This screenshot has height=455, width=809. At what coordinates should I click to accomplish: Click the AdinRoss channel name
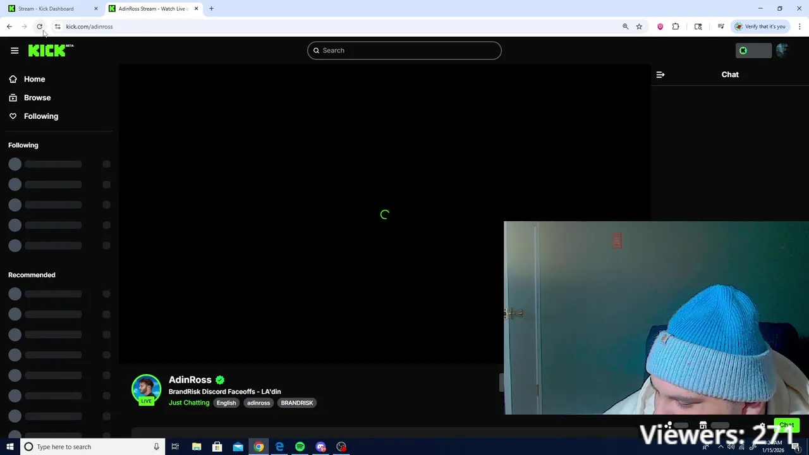pos(190,380)
